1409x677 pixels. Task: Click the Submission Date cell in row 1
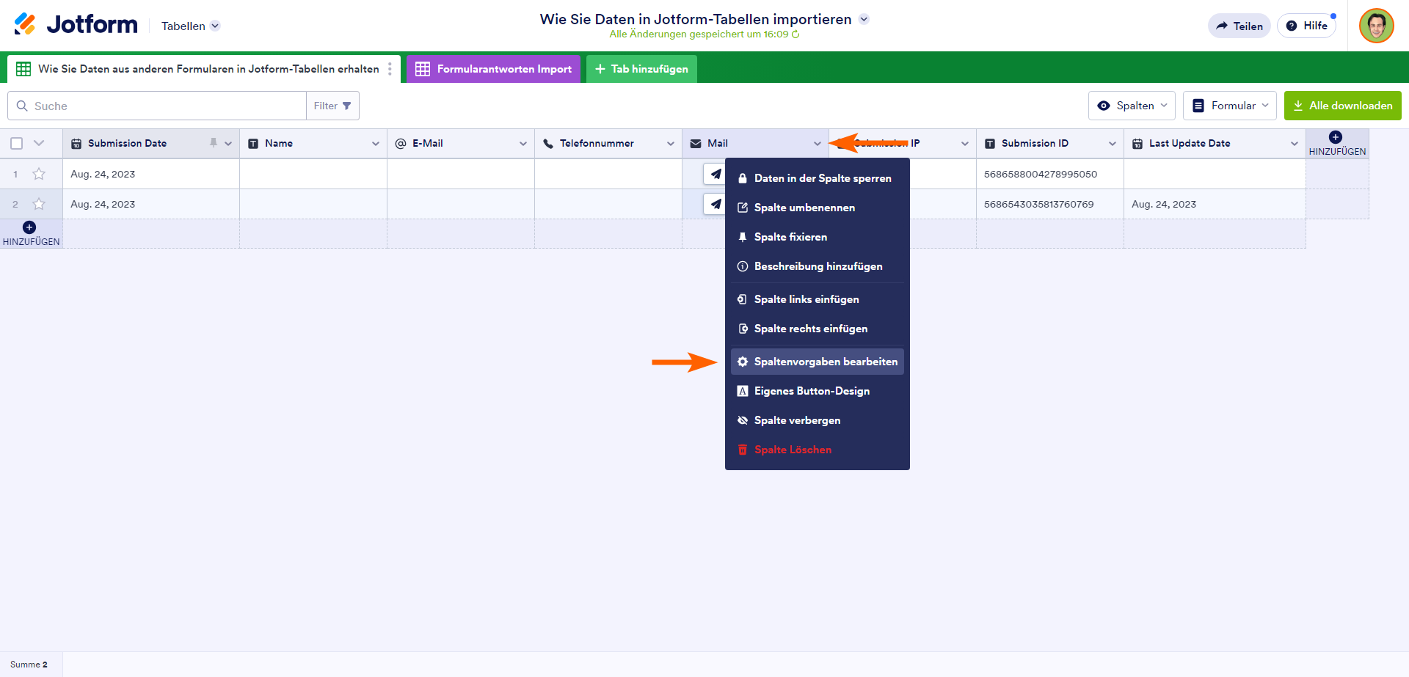151,174
